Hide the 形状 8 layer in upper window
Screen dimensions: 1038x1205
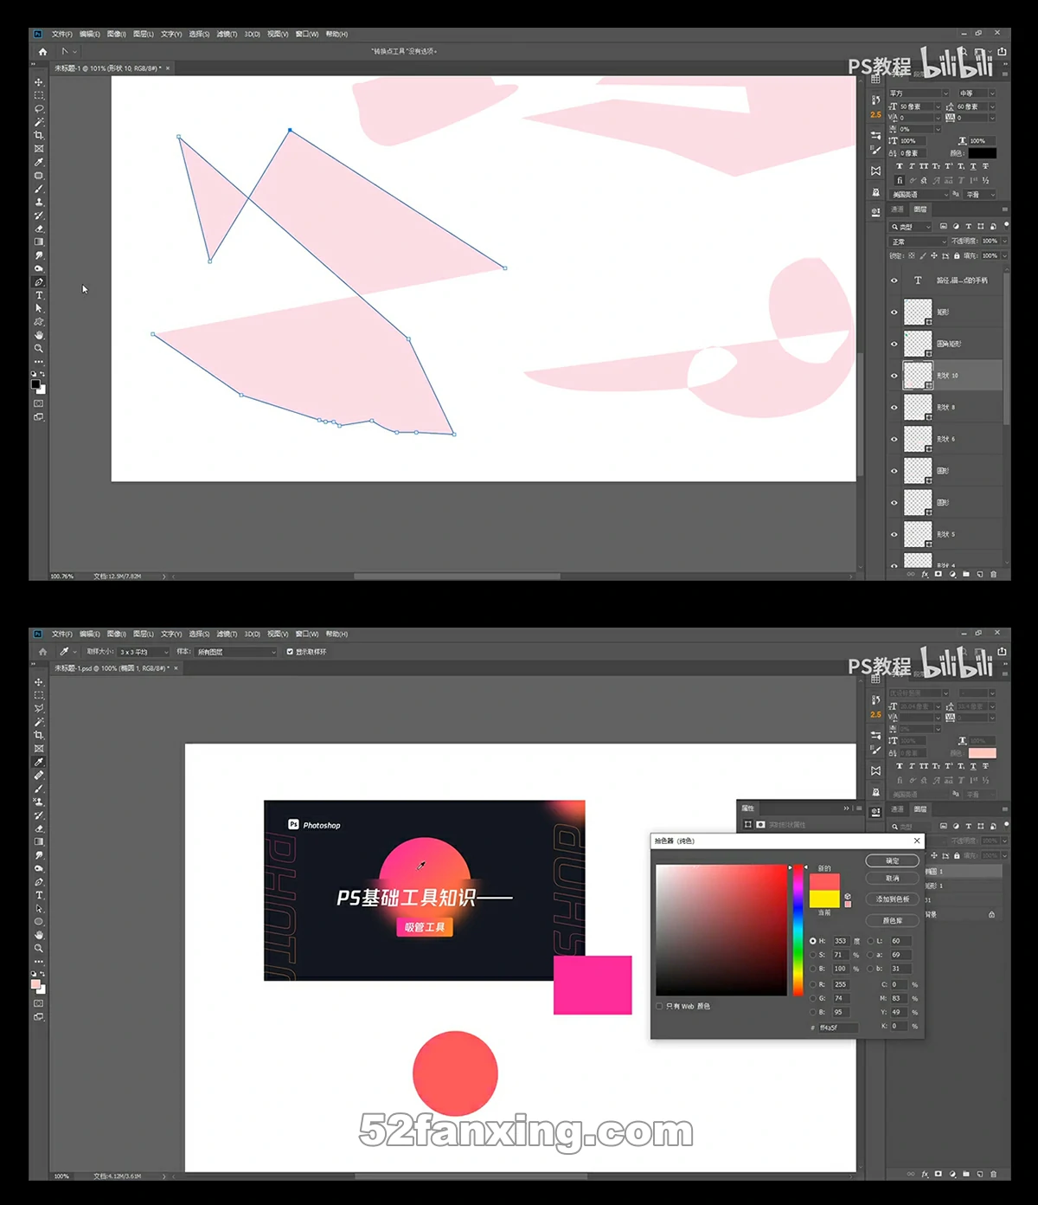(894, 408)
